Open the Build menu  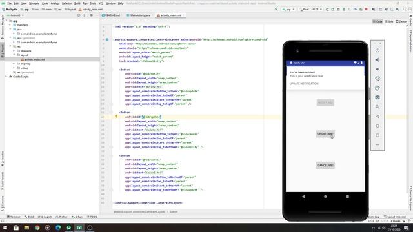(x=77, y=3)
